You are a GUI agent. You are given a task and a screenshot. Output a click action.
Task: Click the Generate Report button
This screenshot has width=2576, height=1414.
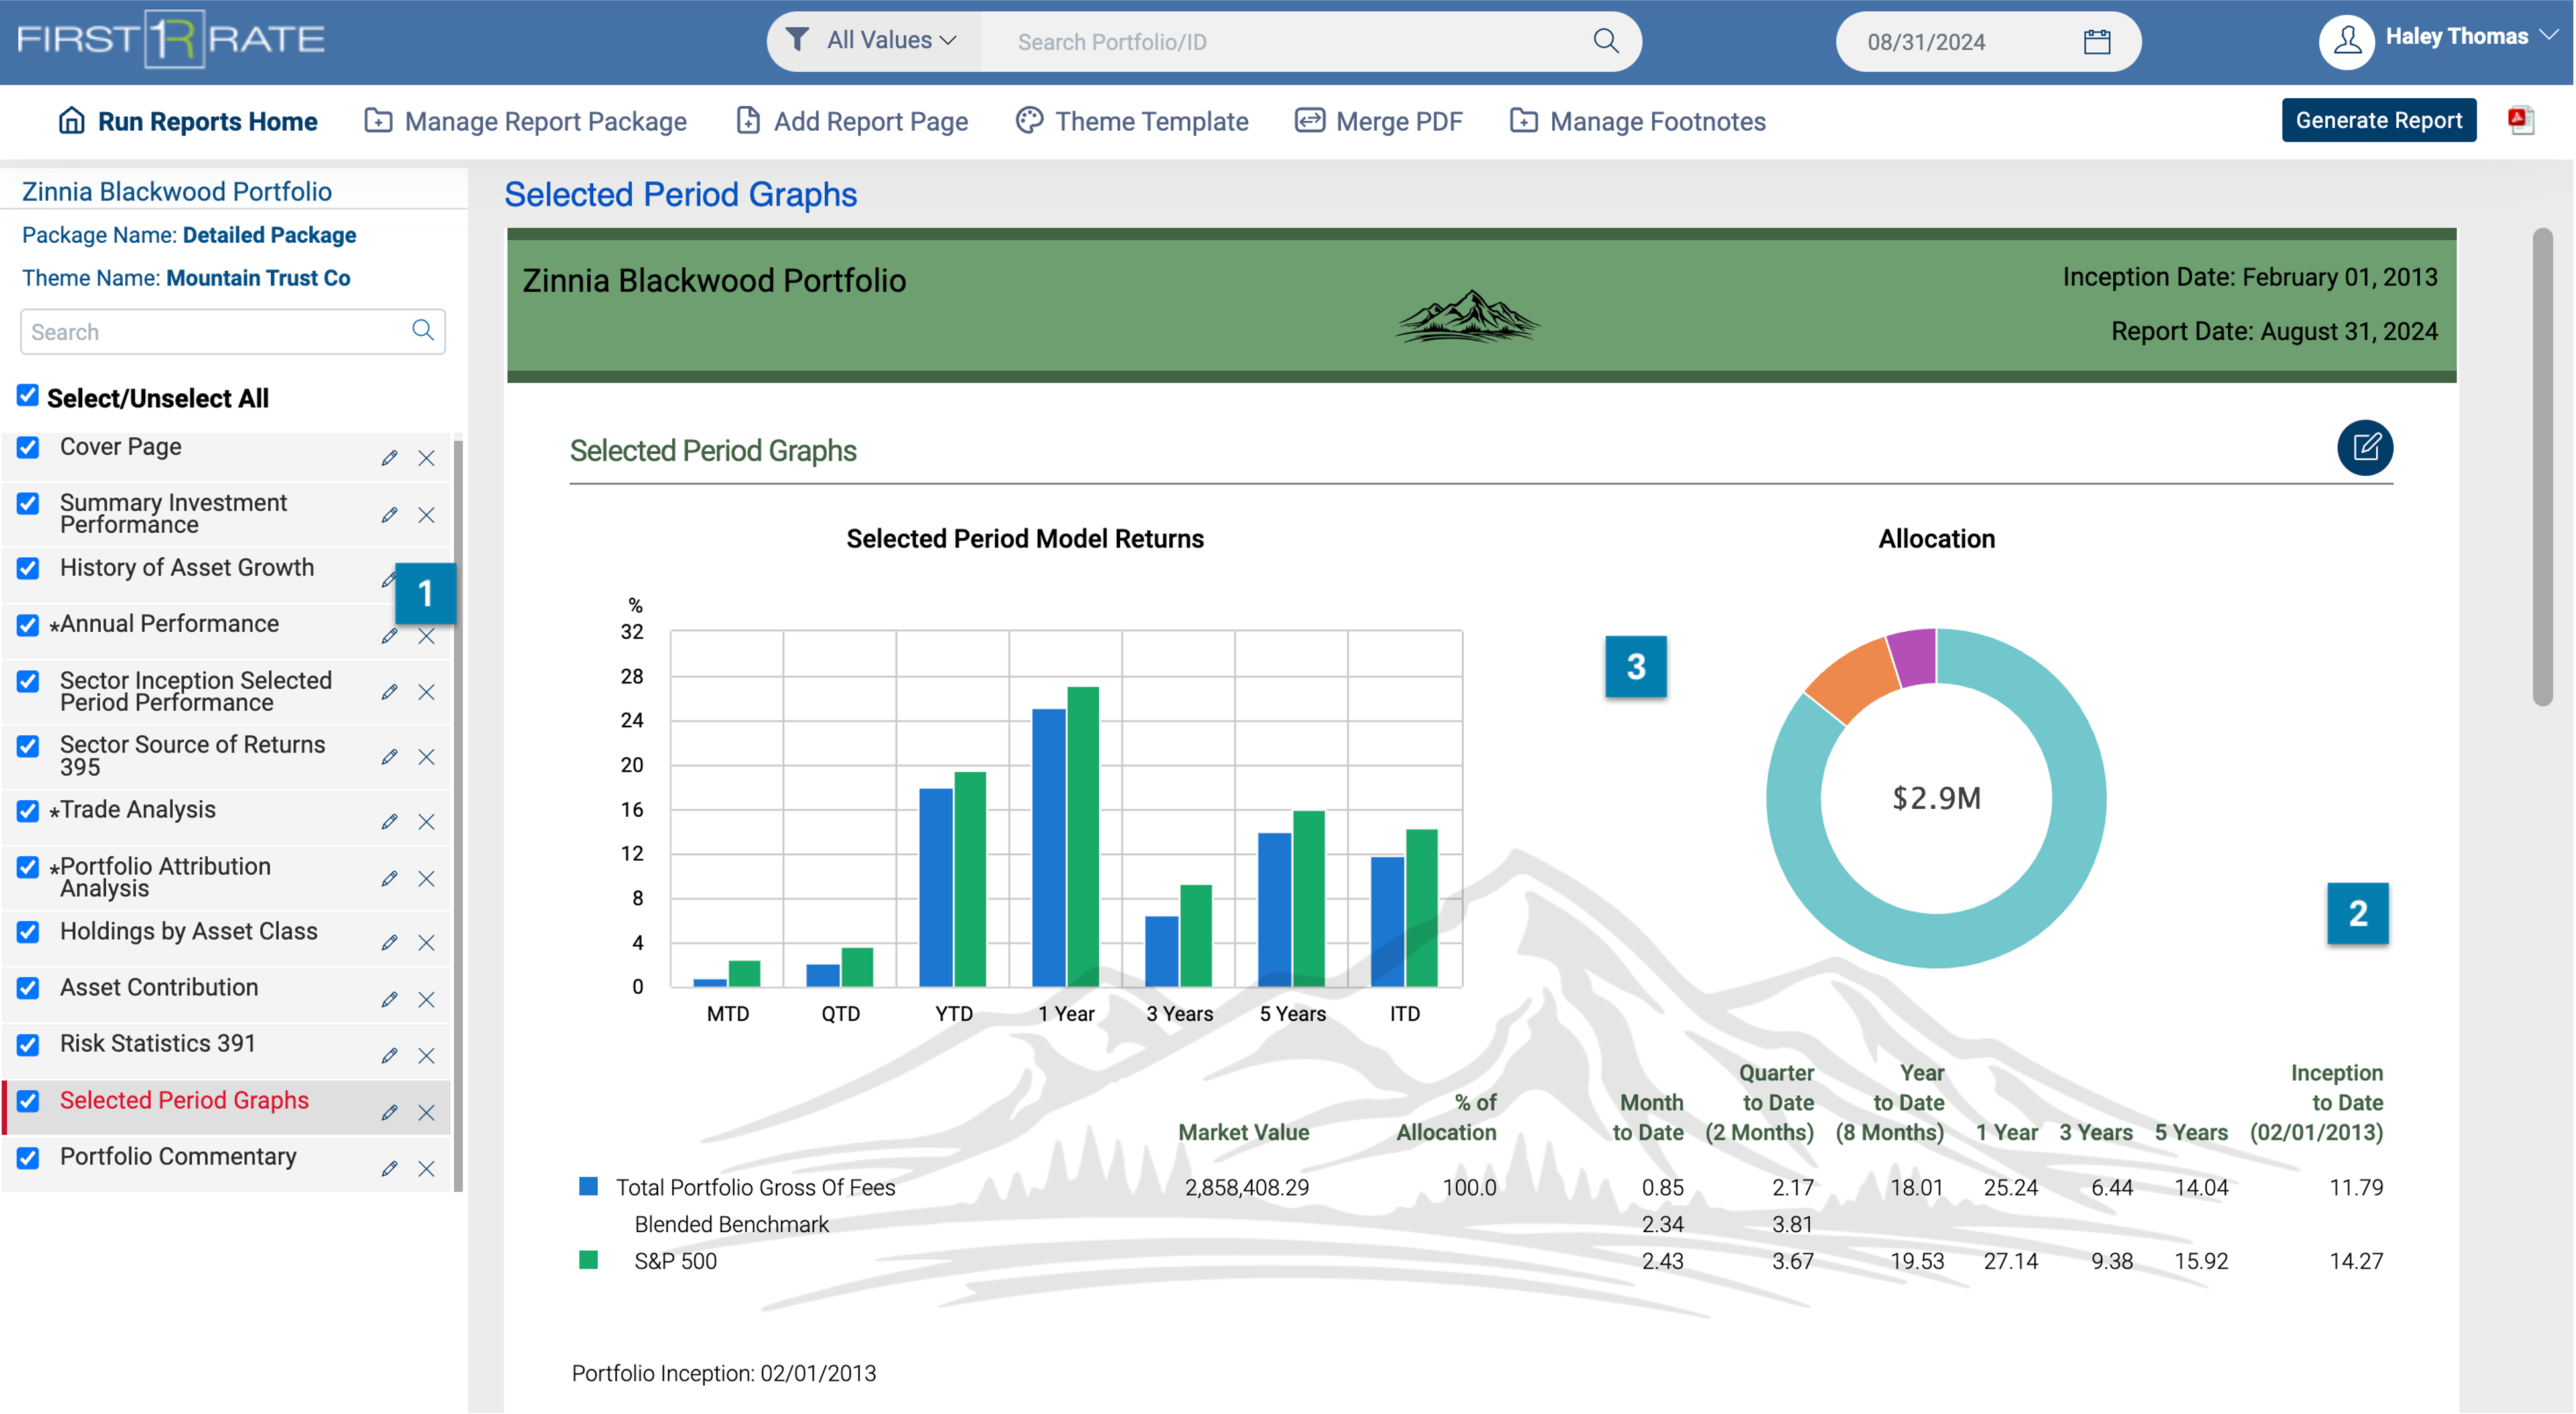(2377, 120)
